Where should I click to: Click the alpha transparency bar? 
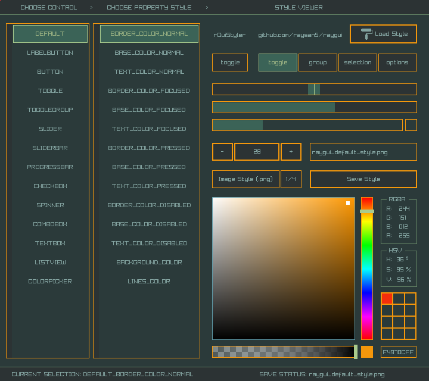[x=284, y=352]
